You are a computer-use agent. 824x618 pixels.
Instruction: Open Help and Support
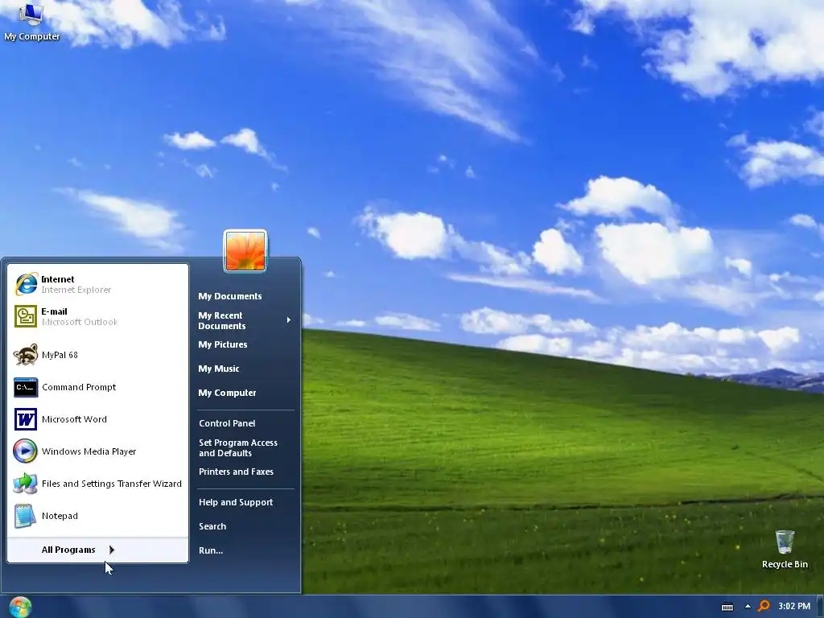click(x=236, y=502)
